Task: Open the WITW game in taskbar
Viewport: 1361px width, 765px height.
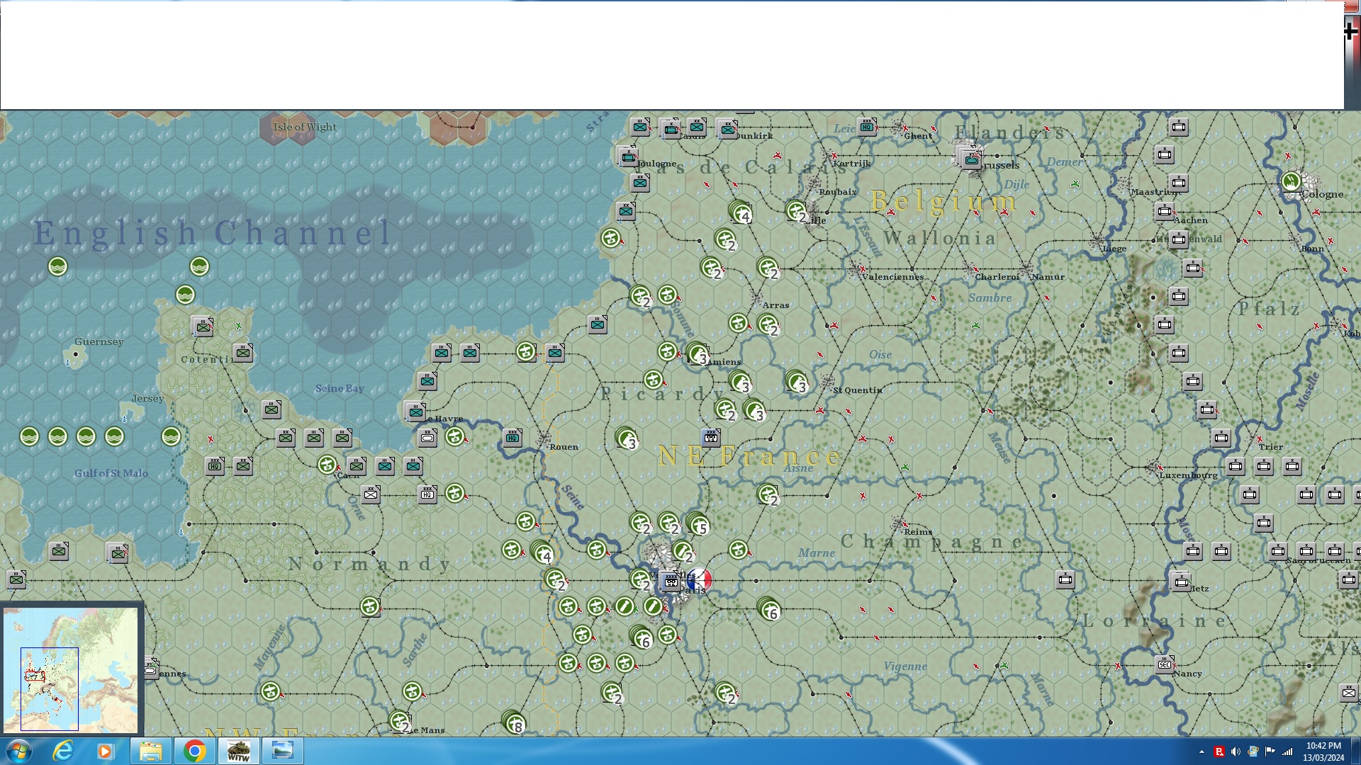Action: point(238,751)
